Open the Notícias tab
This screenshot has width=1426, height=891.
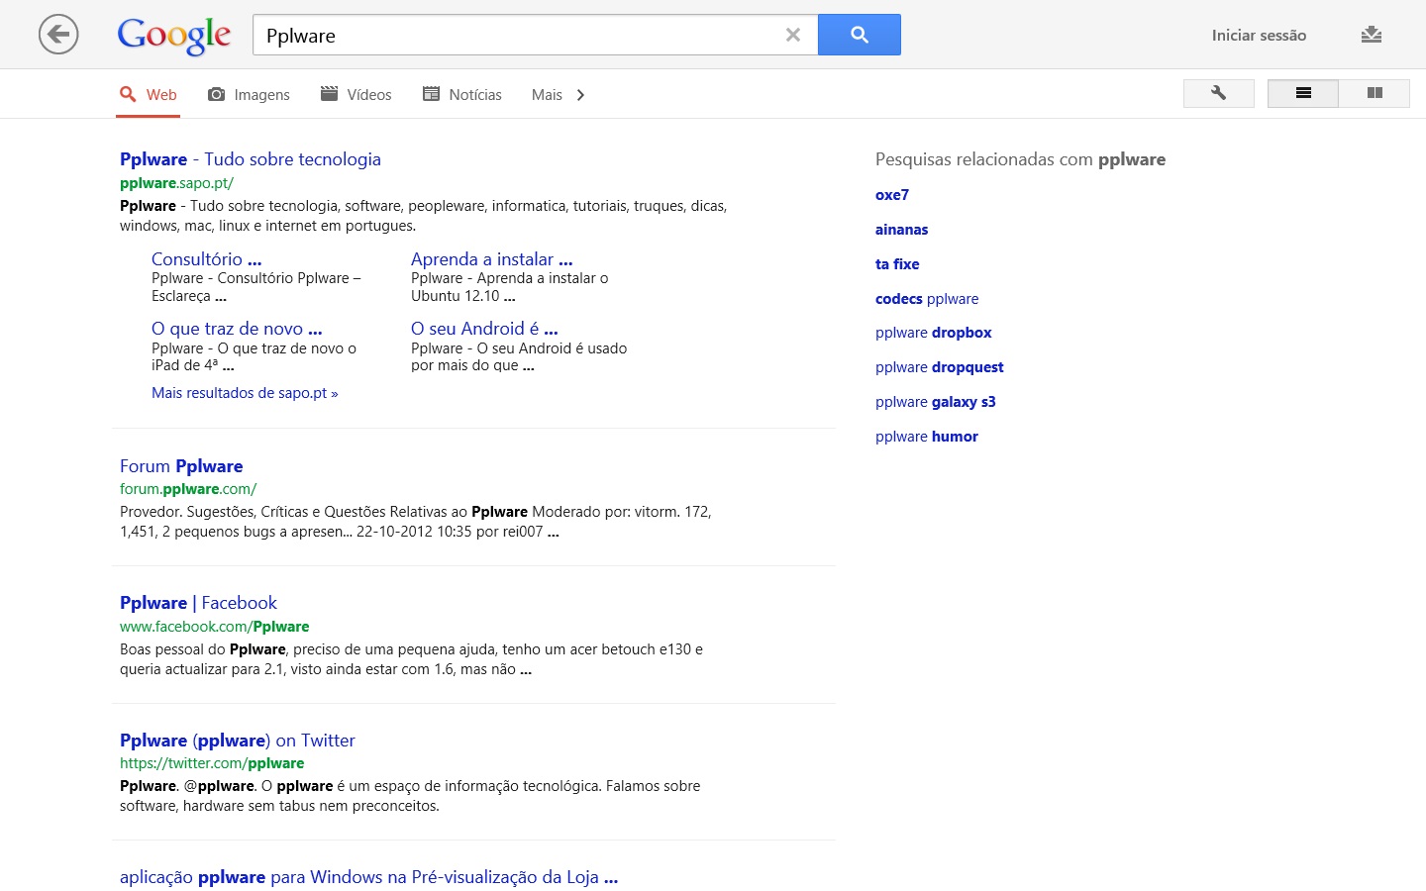(x=462, y=95)
